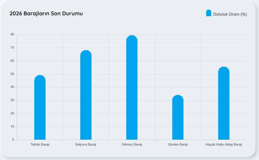The image size is (259, 160).
Task: Click the 20 y-axis value
Action: [x=12, y=114]
